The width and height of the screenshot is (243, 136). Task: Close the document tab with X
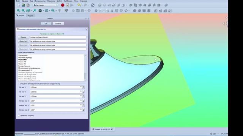click(112, 129)
